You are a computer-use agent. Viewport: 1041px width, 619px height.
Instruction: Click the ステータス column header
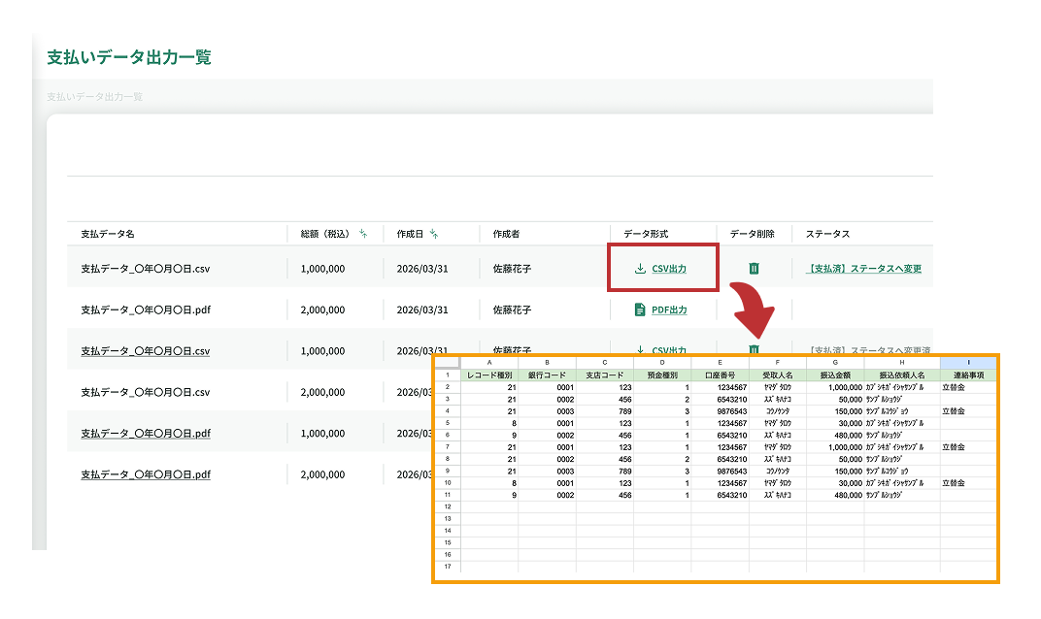pyautogui.click(x=828, y=234)
